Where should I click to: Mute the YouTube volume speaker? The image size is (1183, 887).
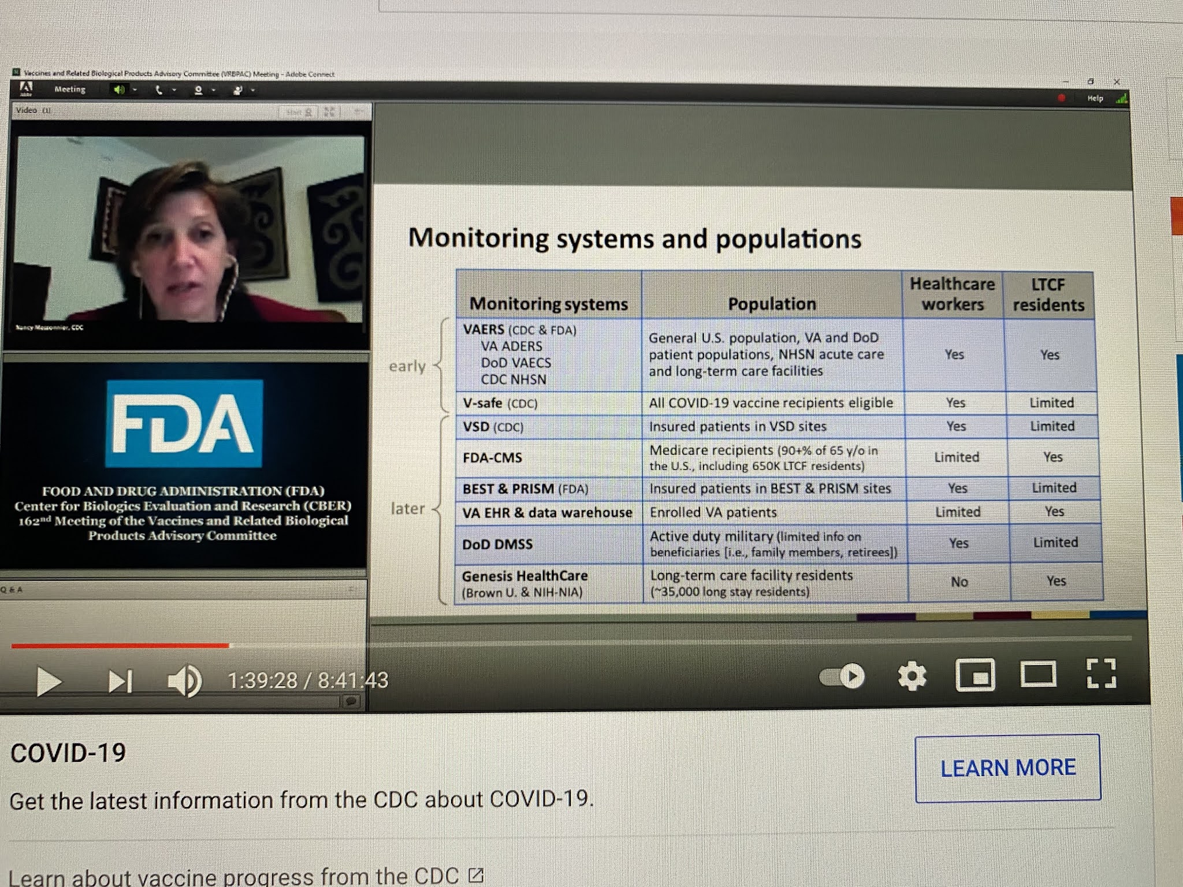tap(184, 681)
